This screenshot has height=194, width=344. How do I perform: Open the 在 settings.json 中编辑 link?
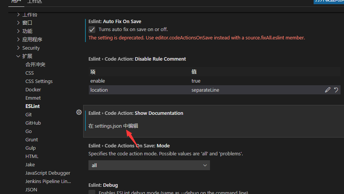point(113,126)
